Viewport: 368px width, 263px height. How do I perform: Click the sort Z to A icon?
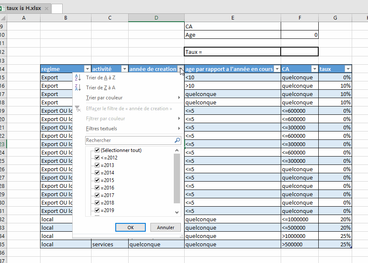pos(78,88)
